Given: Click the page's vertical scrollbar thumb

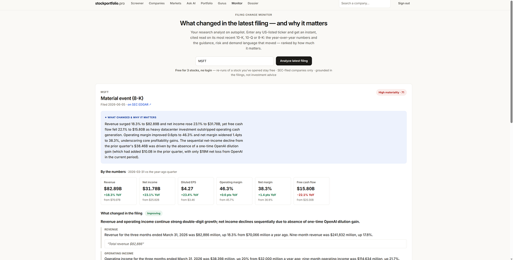Looking at the screenshot, I should (511, 62).
